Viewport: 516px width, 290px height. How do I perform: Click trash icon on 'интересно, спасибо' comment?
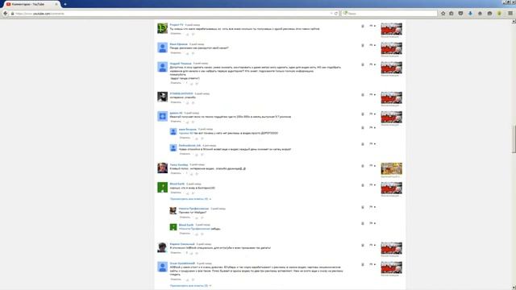[x=363, y=95]
